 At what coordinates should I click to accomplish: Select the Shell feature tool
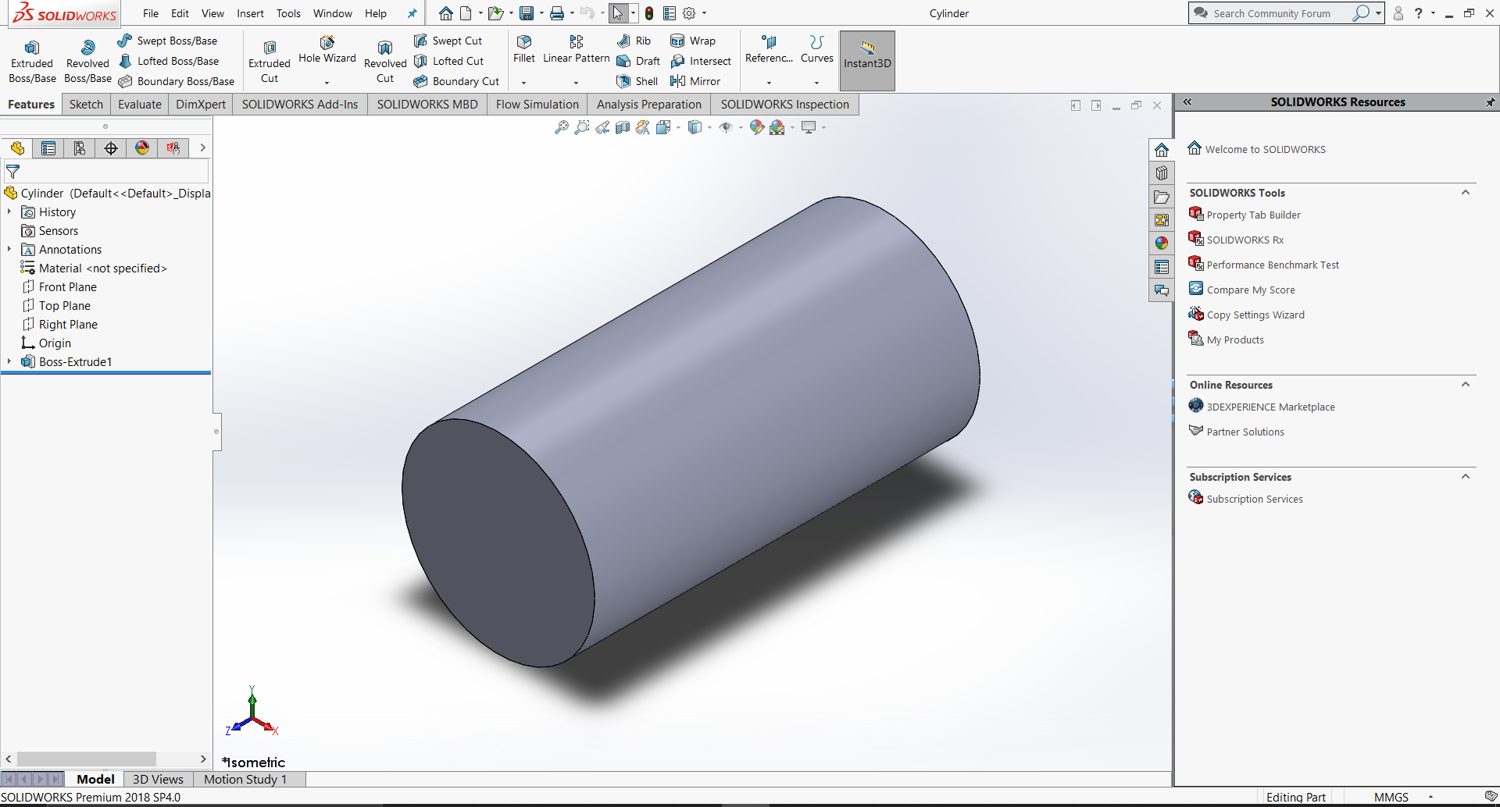[x=637, y=80]
